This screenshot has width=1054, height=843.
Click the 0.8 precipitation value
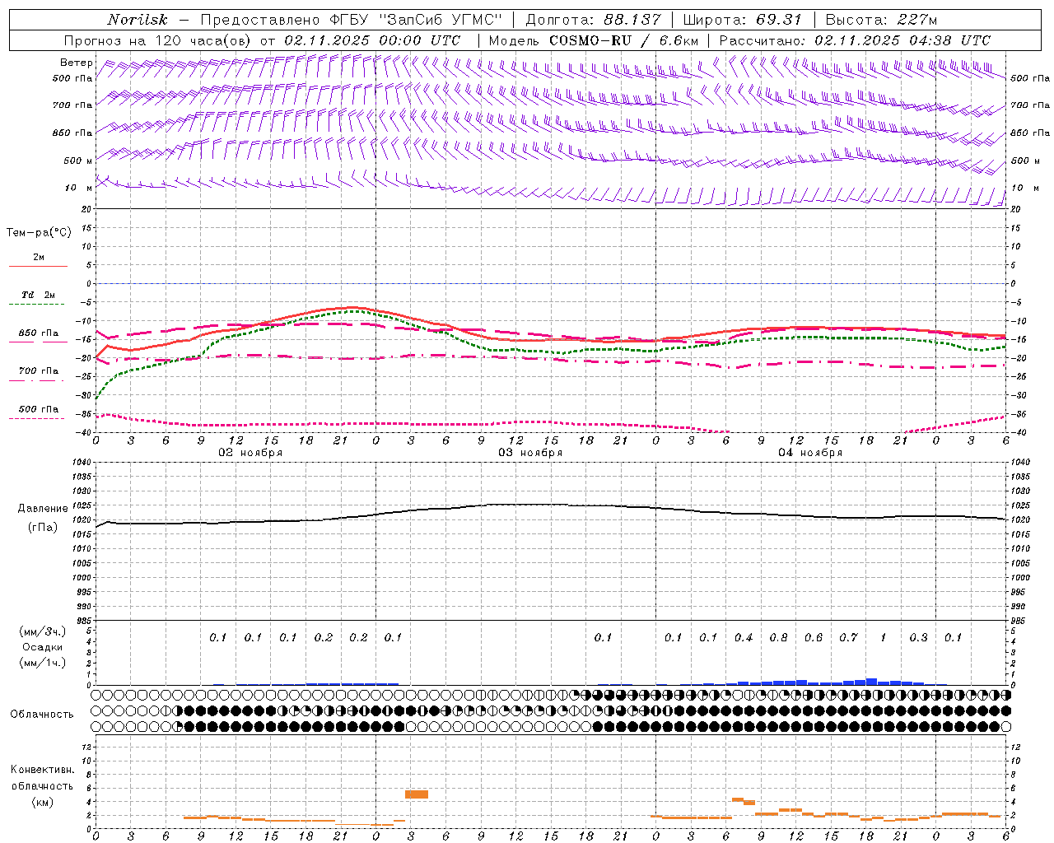coord(778,638)
